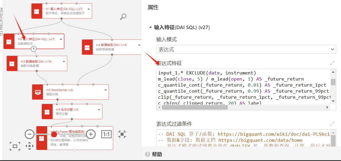Click the red zoom slider handle
This screenshot has height=161, width=341.
(54, 134)
